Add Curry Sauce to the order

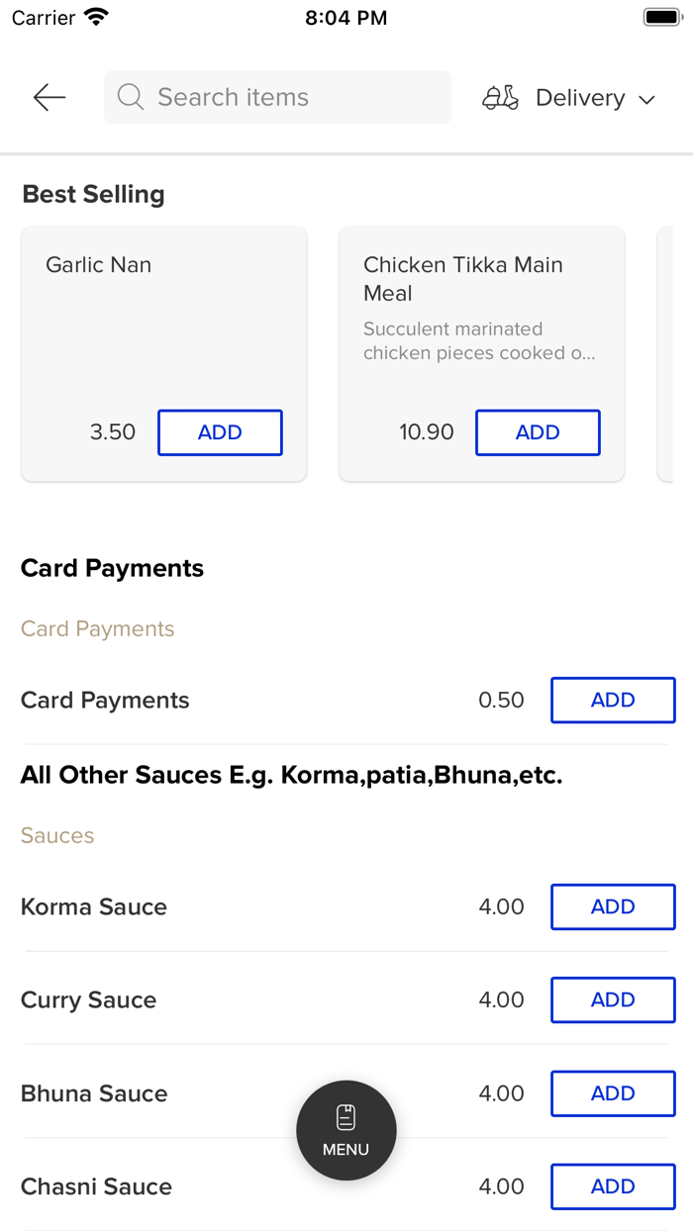tap(613, 1000)
